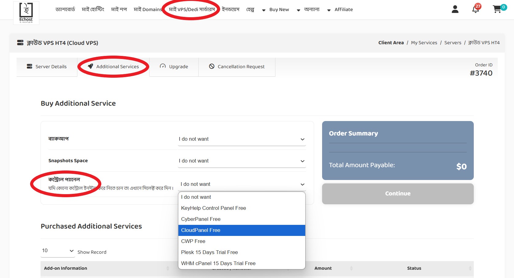This screenshot has width=514, height=278.
Task: Click the server icon beside Cloud VPS title
Action: coord(20,43)
